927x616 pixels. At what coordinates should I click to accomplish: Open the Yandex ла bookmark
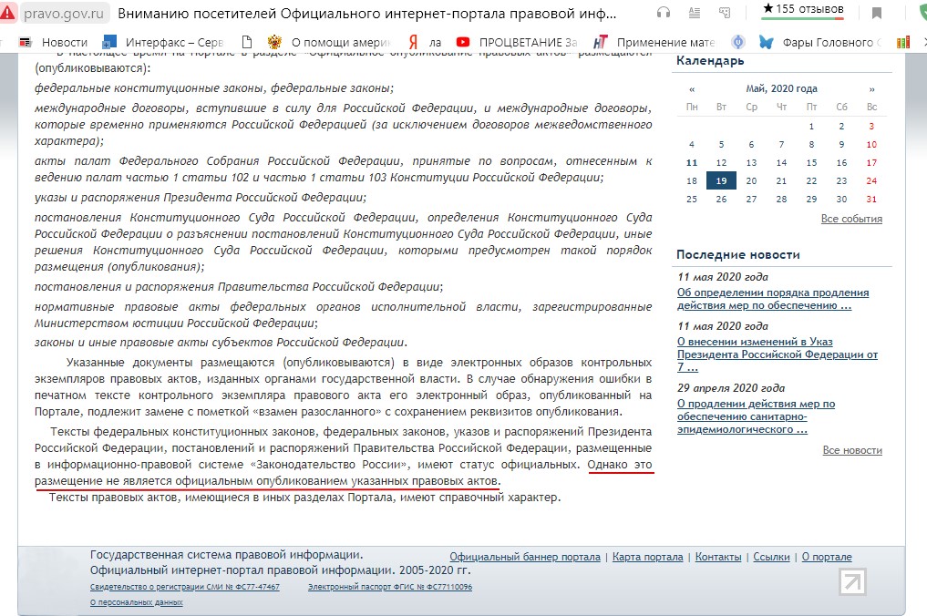click(425, 42)
